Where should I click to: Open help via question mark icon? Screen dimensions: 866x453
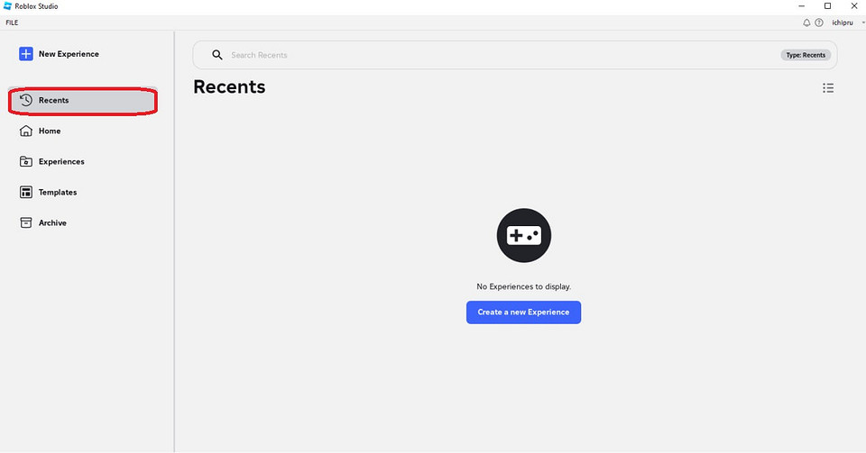point(819,23)
